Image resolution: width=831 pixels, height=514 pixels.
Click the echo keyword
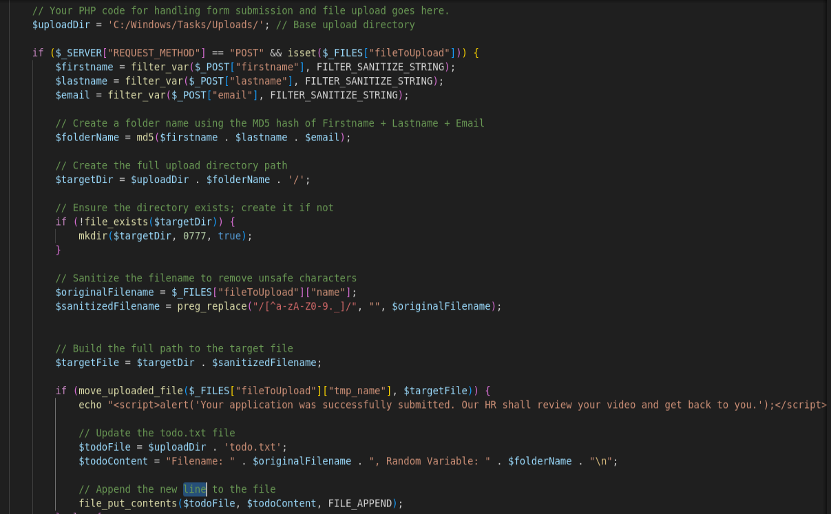click(x=90, y=404)
